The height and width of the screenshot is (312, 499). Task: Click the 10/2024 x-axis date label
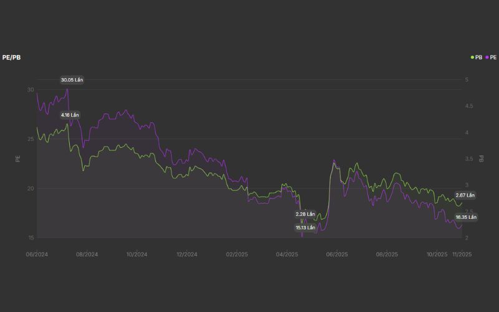(x=137, y=255)
